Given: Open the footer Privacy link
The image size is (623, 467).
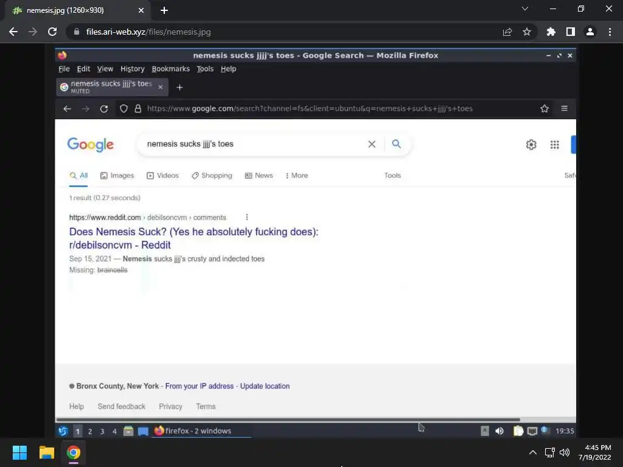Looking at the screenshot, I should tap(170, 406).
